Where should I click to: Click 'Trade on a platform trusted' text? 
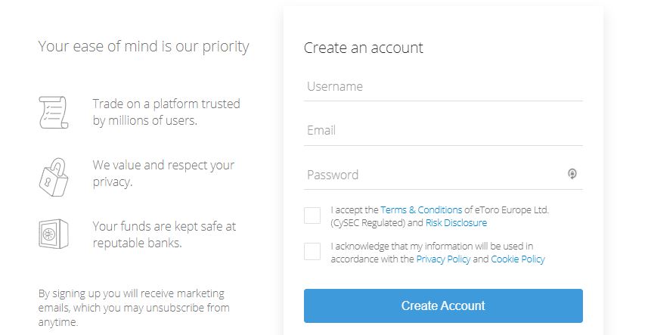tap(166, 112)
